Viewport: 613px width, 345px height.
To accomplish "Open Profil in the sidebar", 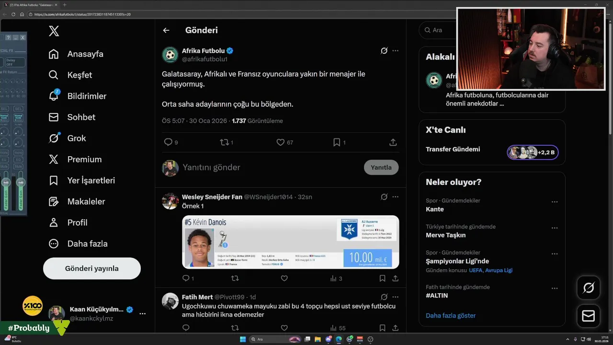I will coord(68,222).
